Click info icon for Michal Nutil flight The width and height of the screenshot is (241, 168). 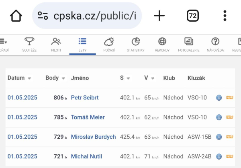[219, 156]
